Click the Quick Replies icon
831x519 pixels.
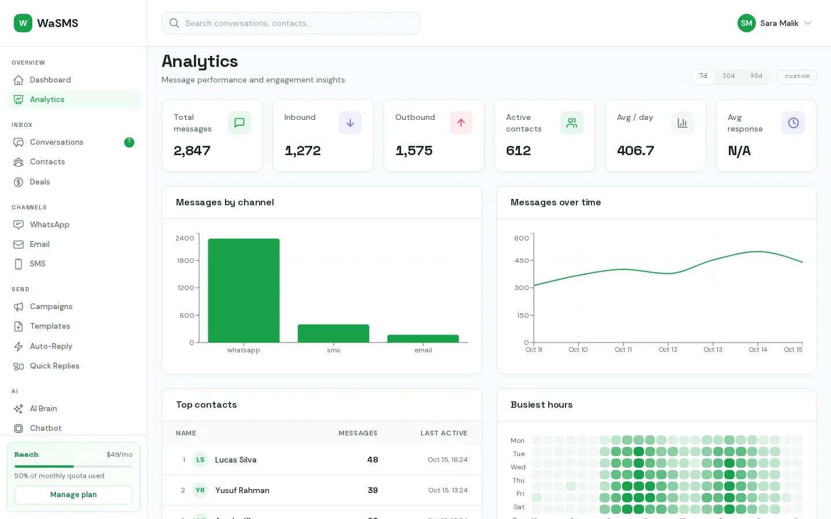pyautogui.click(x=18, y=366)
